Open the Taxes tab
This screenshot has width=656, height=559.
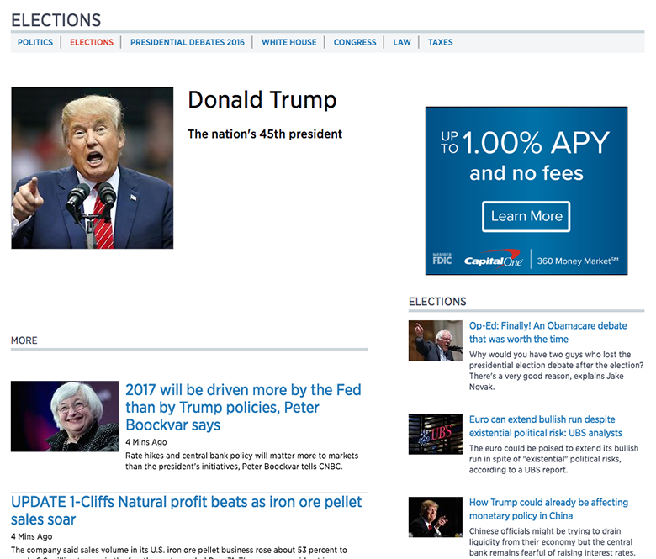[440, 42]
